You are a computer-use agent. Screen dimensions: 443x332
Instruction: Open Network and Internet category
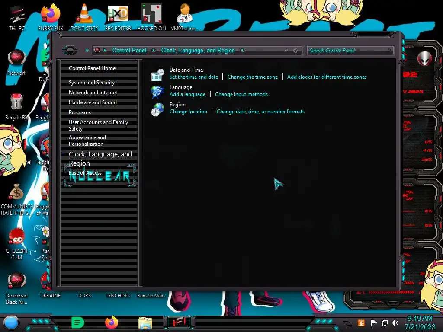point(93,93)
